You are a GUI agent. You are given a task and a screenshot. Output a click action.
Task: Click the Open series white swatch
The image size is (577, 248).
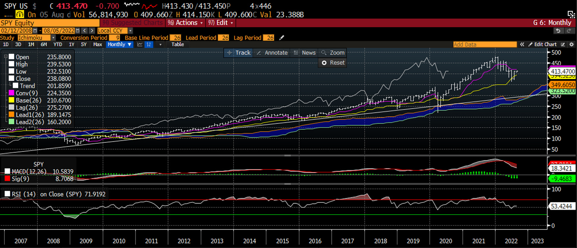[x=11, y=57]
